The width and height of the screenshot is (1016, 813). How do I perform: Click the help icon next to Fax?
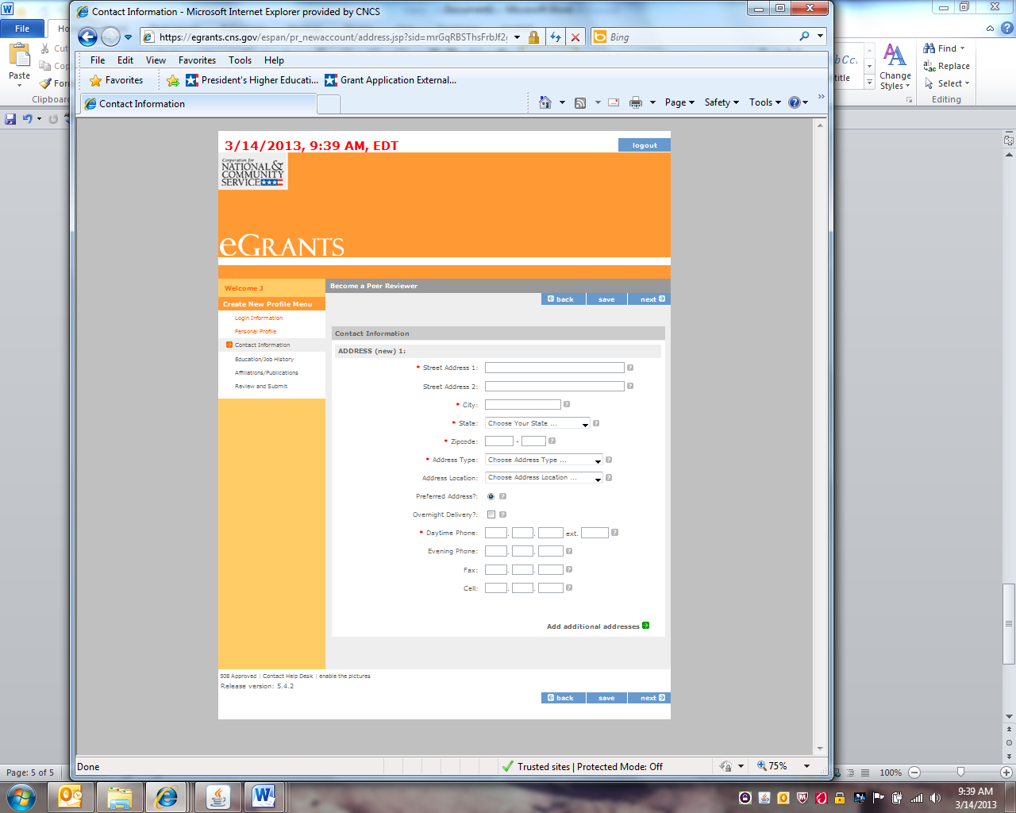coord(569,569)
